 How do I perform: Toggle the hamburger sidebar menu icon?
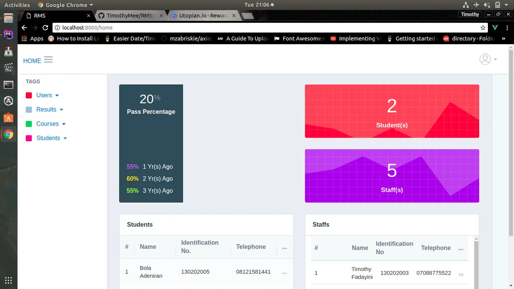[x=48, y=60]
